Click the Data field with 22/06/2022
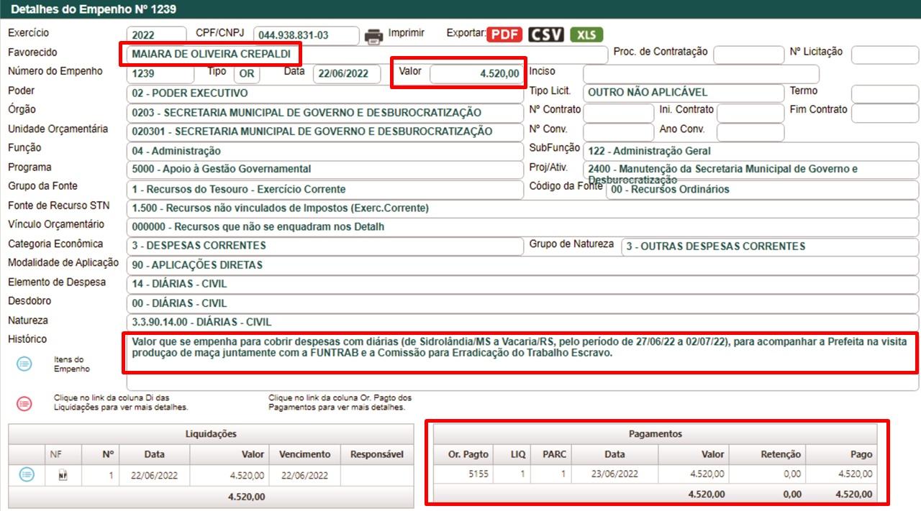This screenshot has height=511, width=921. (x=346, y=74)
